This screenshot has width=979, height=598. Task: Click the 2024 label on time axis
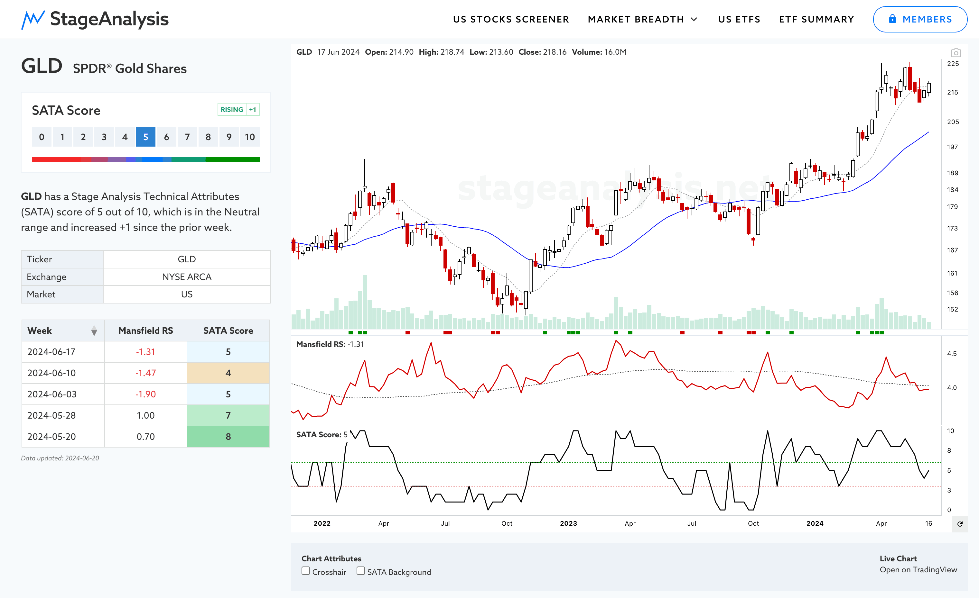tap(815, 523)
